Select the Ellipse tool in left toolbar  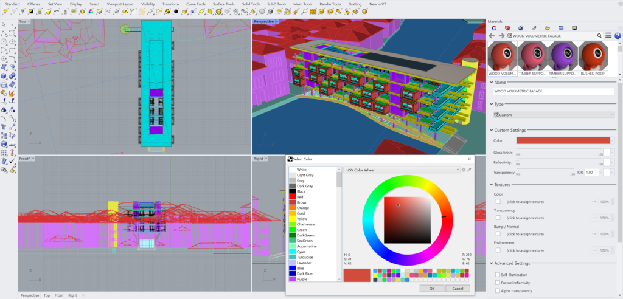tap(12, 41)
